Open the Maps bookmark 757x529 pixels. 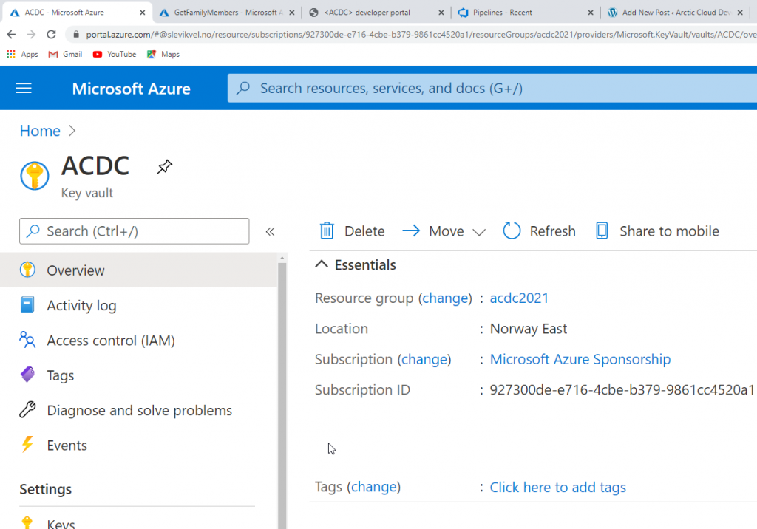(163, 54)
